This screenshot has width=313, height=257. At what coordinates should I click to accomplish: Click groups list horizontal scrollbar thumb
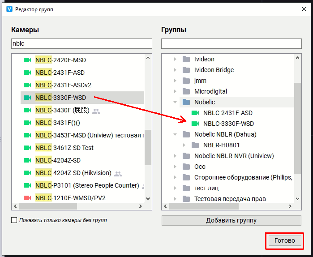(204, 206)
